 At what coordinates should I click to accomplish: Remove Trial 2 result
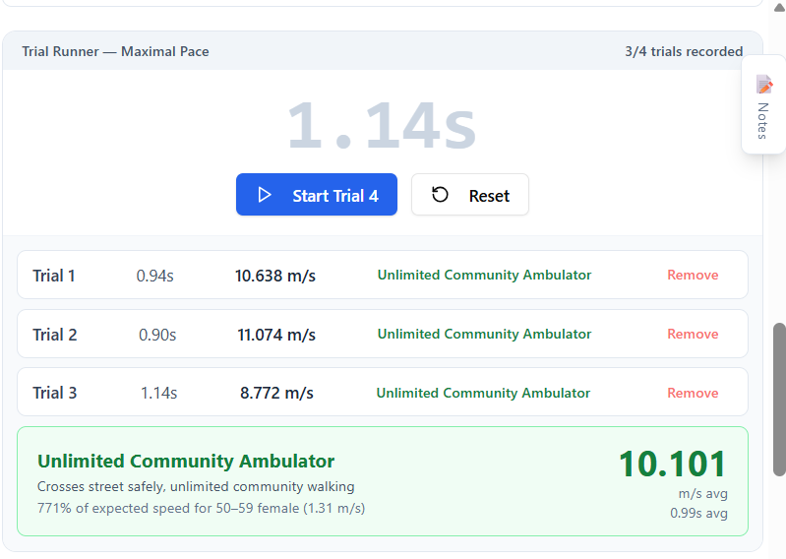pyautogui.click(x=693, y=334)
